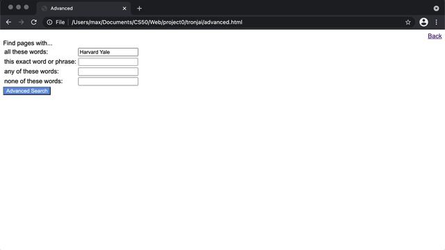
Task: Click the browser forward arrow
Action: (x=22, y=22)
